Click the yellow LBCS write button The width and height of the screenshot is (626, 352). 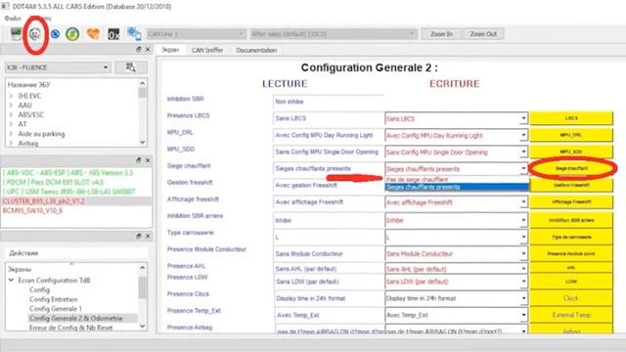pyautogui.click(x=571, y=118)
